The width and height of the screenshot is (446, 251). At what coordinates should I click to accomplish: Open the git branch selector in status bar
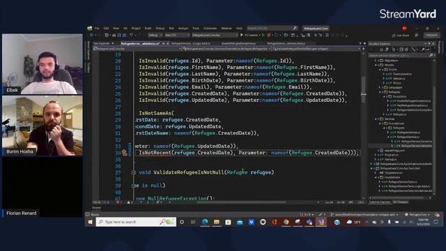click(x=364, y=215)
